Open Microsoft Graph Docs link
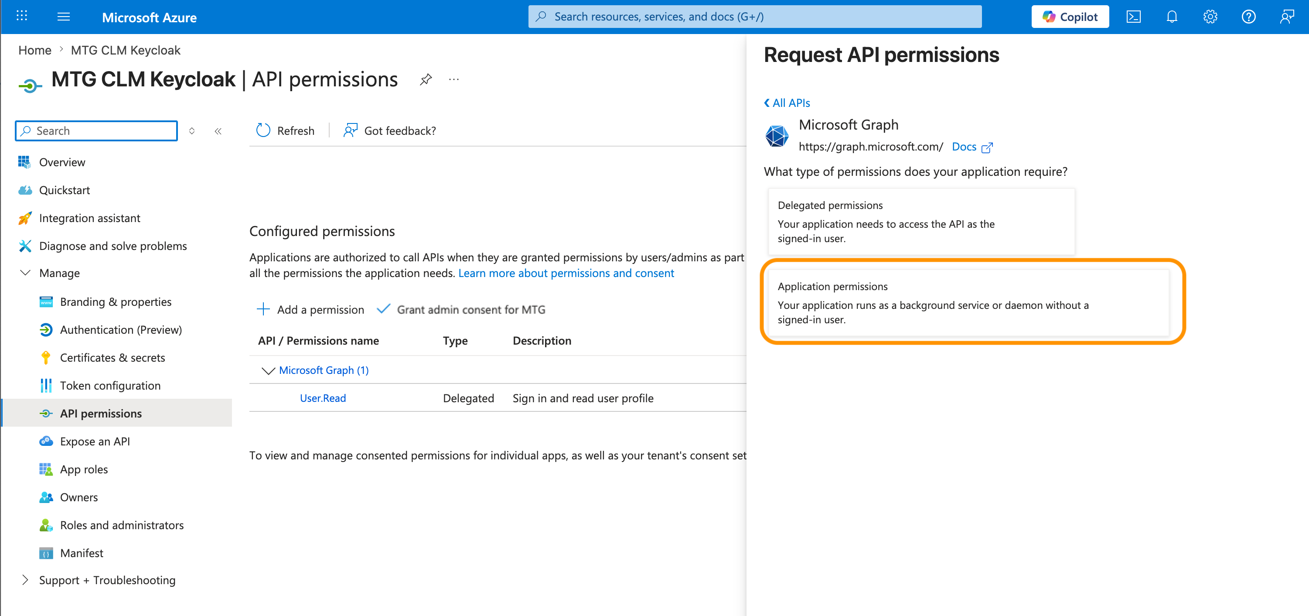This screenshot has height=616, width=1309. point(972,147)
